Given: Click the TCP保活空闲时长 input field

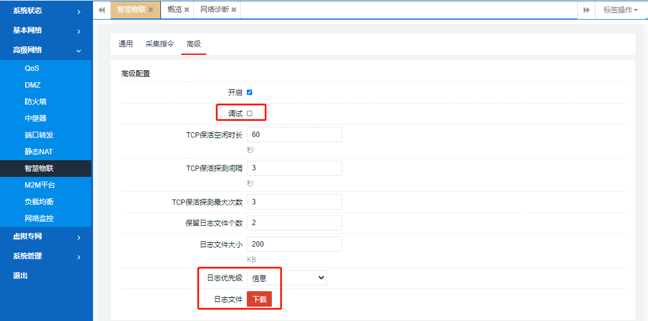Looking at the screenshot, I should point(294,135).
